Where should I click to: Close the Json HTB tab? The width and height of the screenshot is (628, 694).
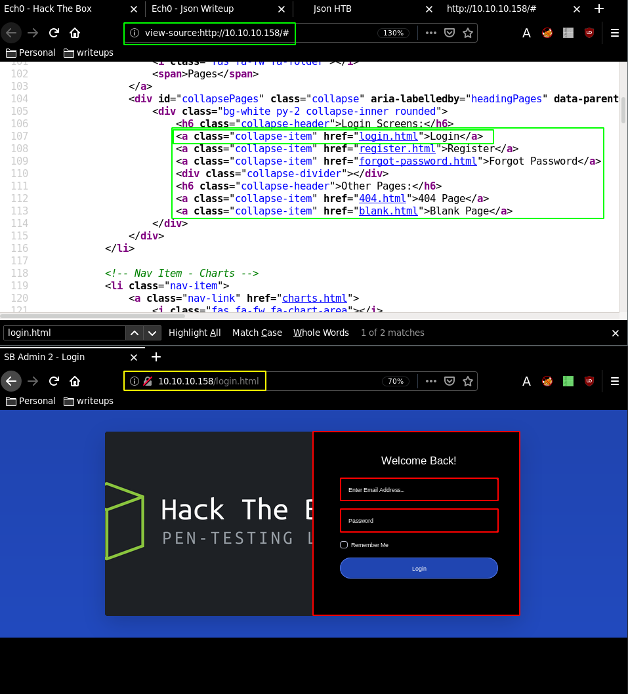(429, 9)
